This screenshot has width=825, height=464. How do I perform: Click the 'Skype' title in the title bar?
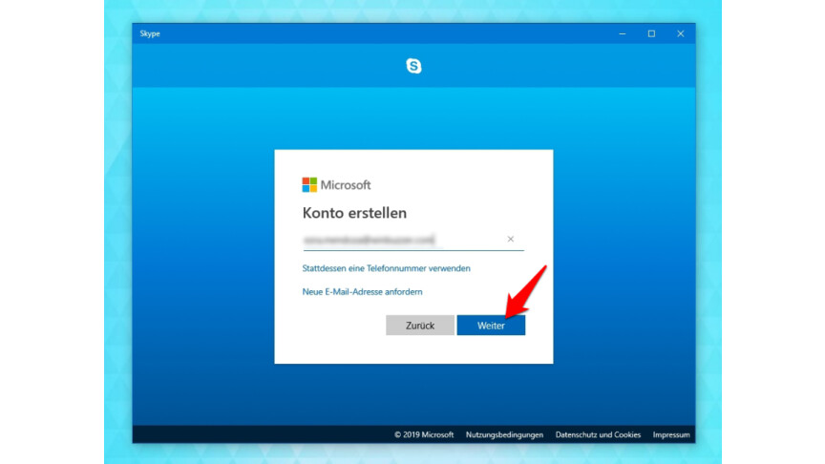coord(150,33)
